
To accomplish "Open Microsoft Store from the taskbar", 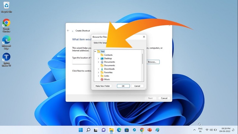I will [127, 130].
